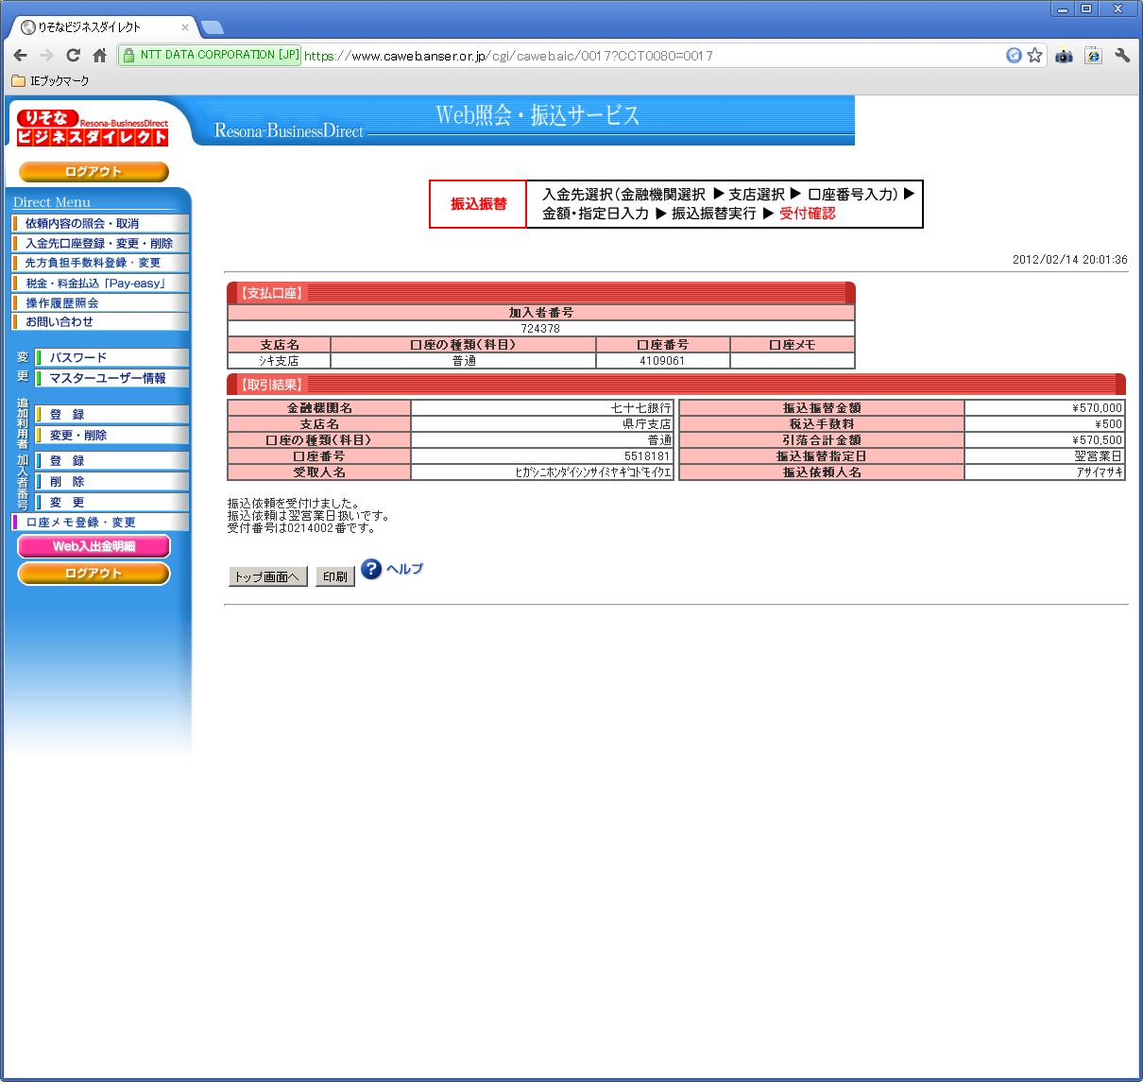The image size is (1143, 1082).
Task: Open 口座メモ登録・変更 menu item
Action: [x=100, y=523]
